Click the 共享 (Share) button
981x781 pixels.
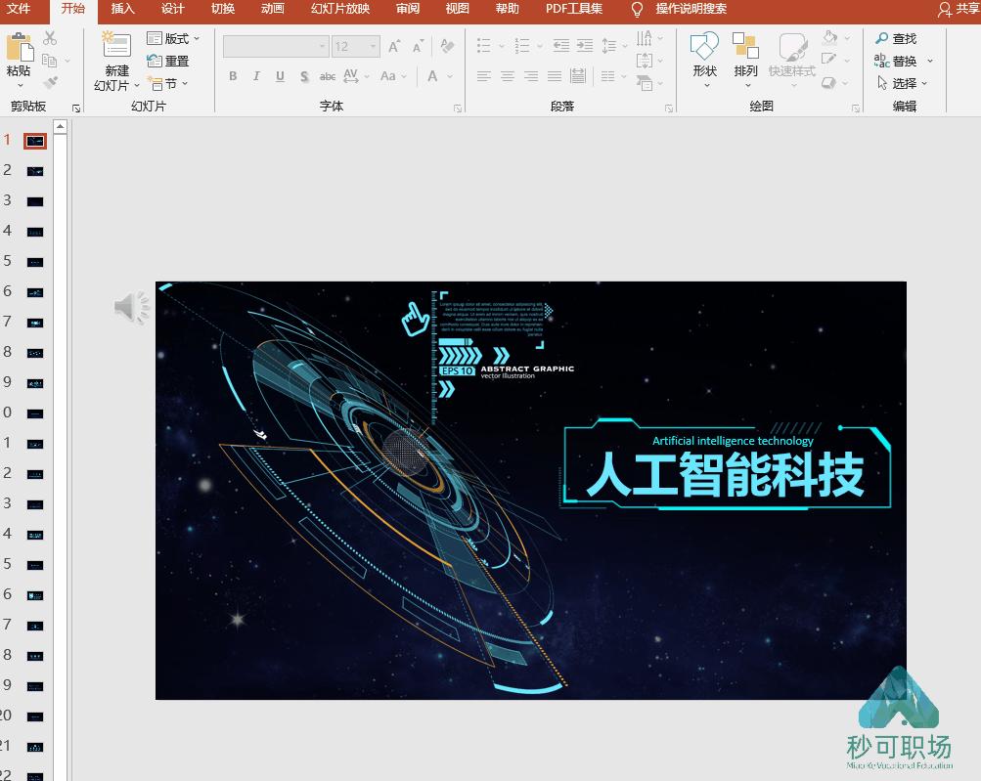[x=961, y=11]
